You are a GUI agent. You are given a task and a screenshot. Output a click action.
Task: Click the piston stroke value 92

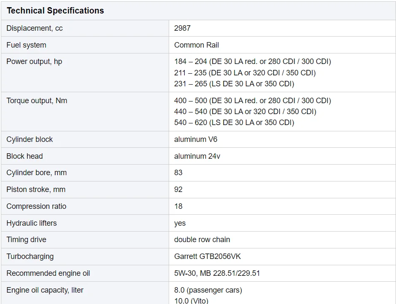(x=178, y=189)
